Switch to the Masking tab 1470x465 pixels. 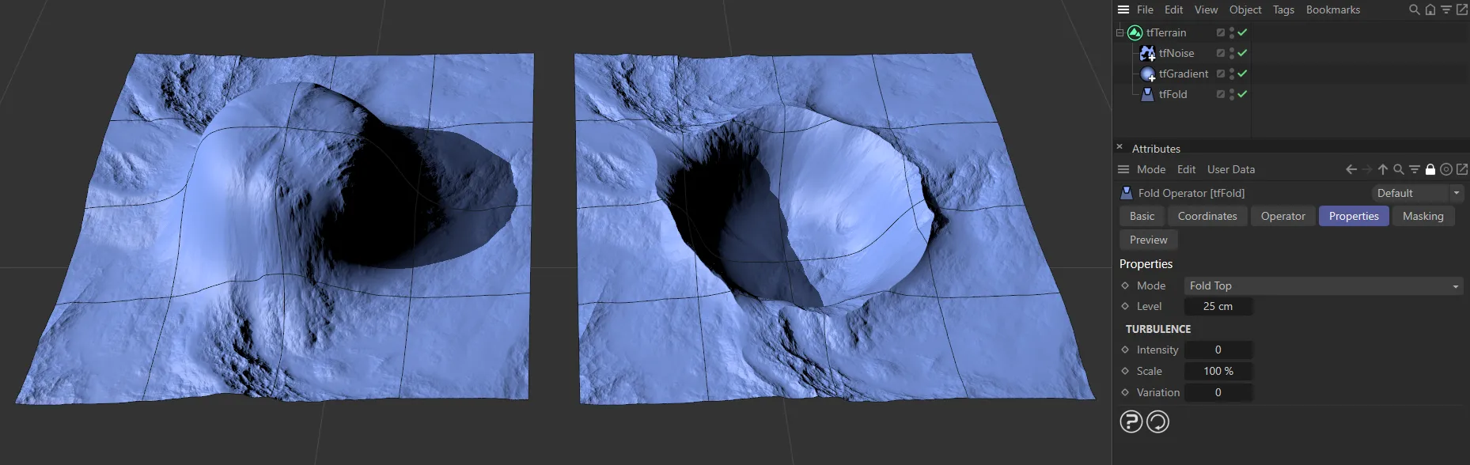(1423, 216)
